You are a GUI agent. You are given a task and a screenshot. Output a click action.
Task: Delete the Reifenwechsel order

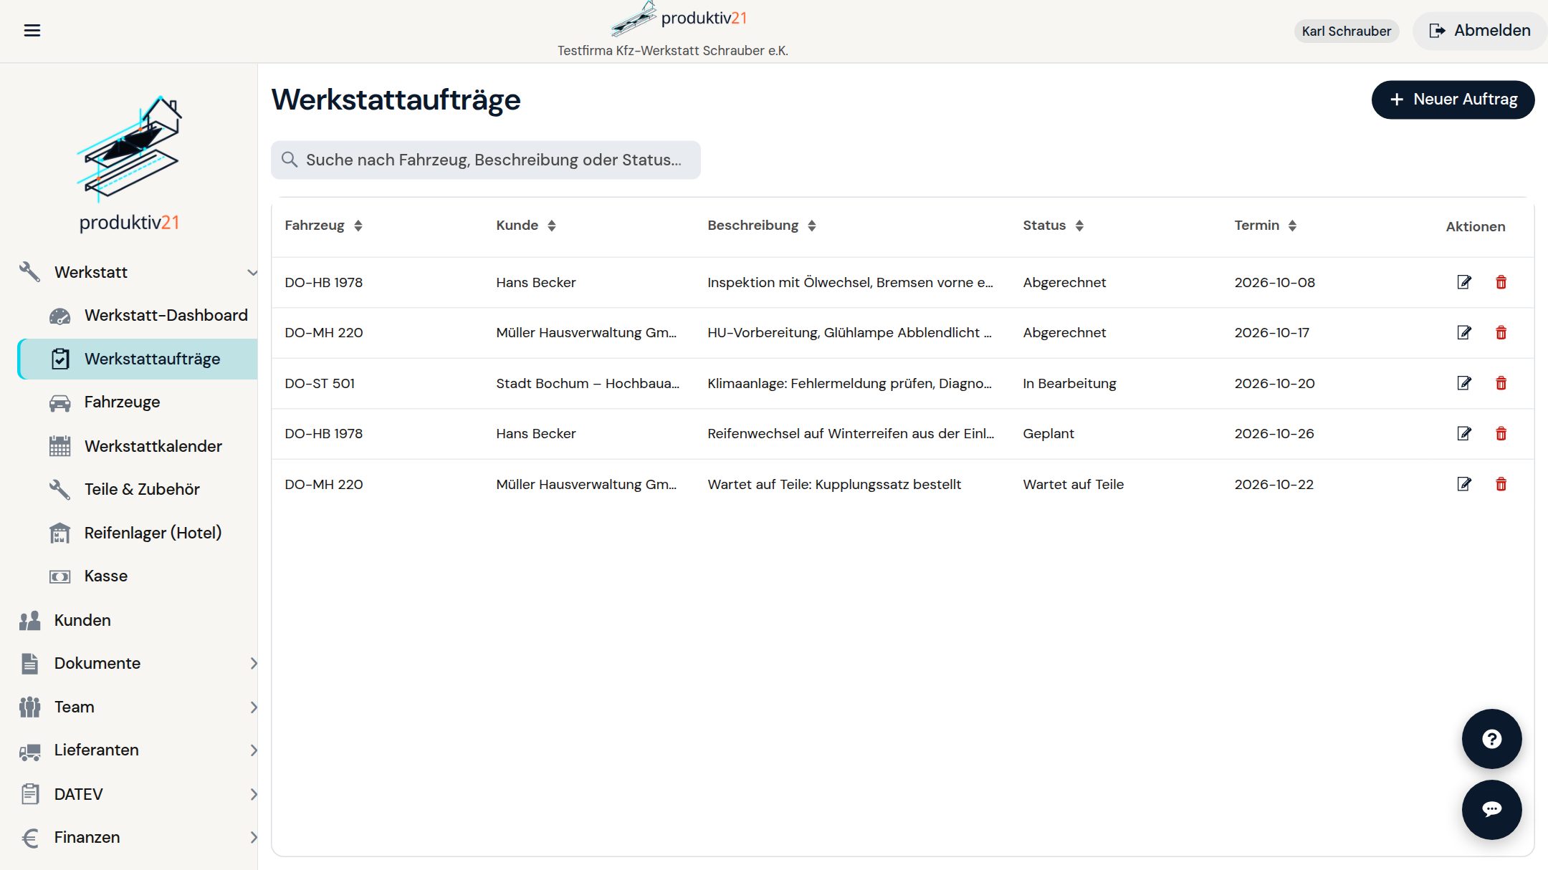(x=1501, y=433)
